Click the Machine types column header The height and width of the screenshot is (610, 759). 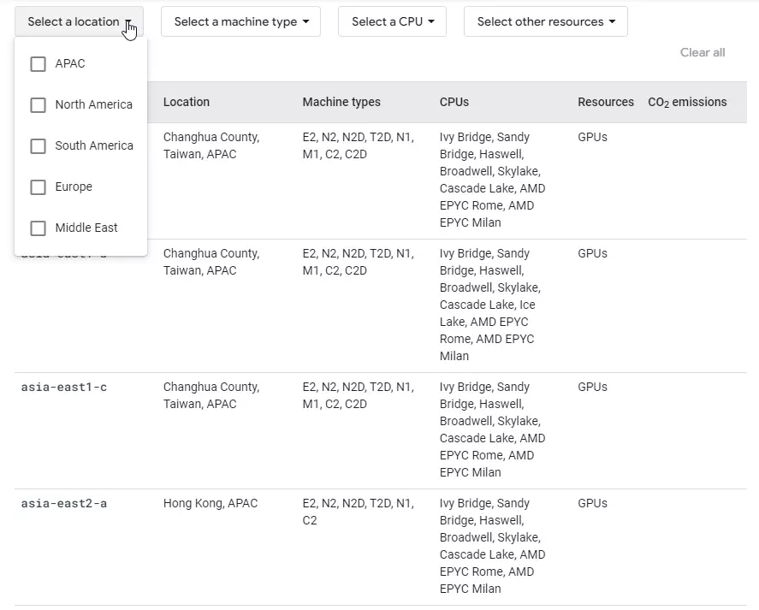[341, 102]
